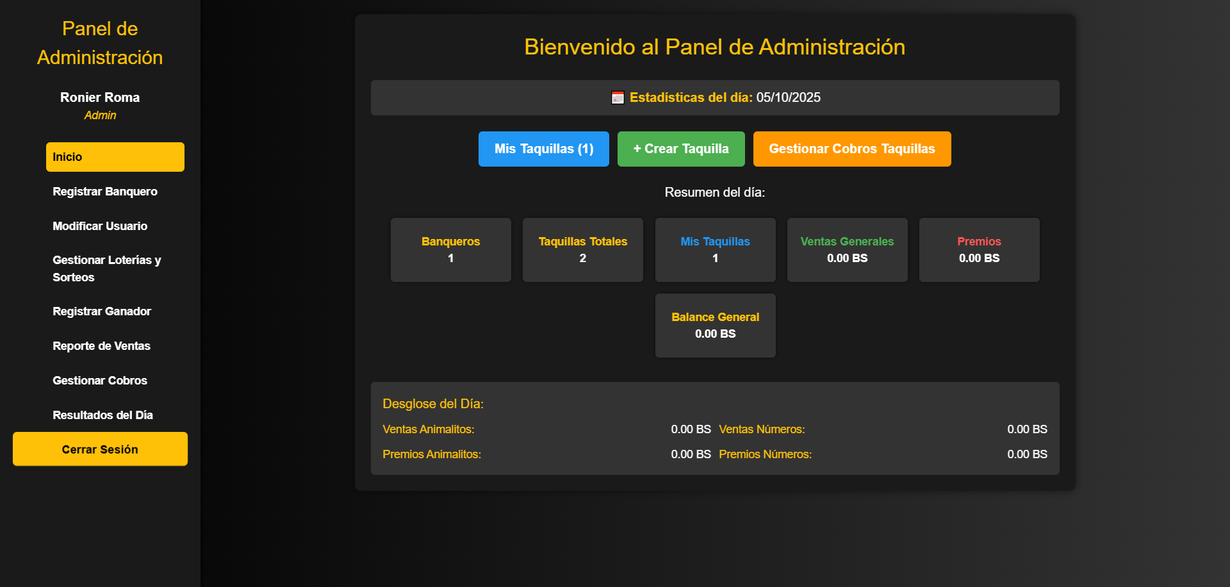Click the green Crear Taquilla button

(681, 149)
